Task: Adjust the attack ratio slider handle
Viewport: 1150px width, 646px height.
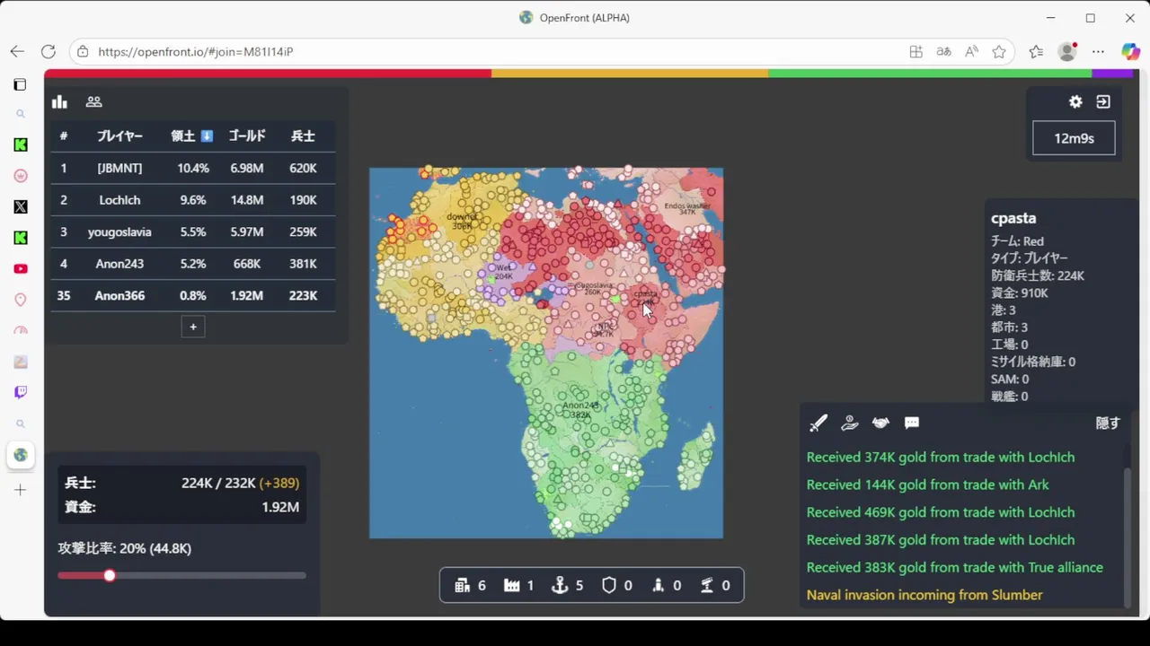Action: tap(110, 575)
